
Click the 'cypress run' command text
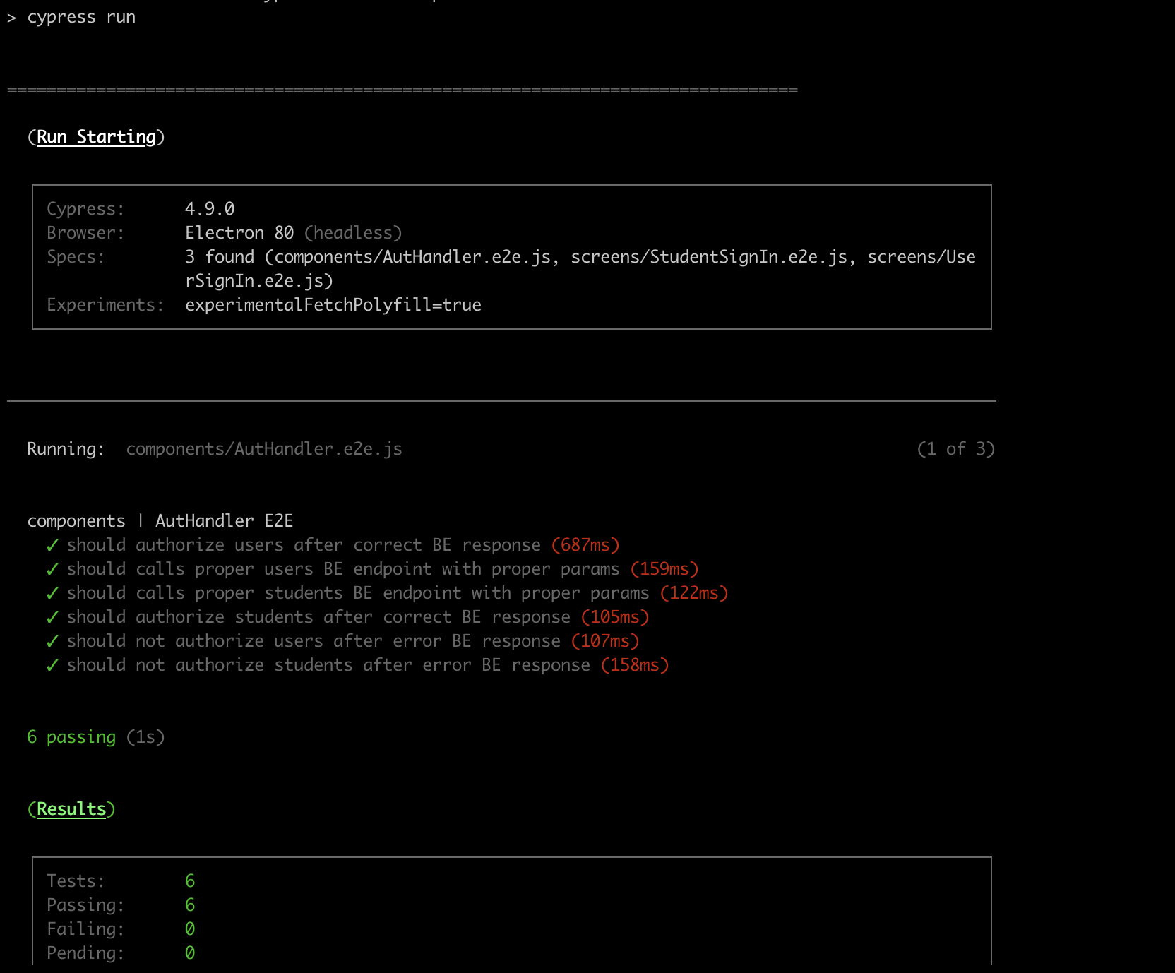pyautogui.click(x=82, y=16)
